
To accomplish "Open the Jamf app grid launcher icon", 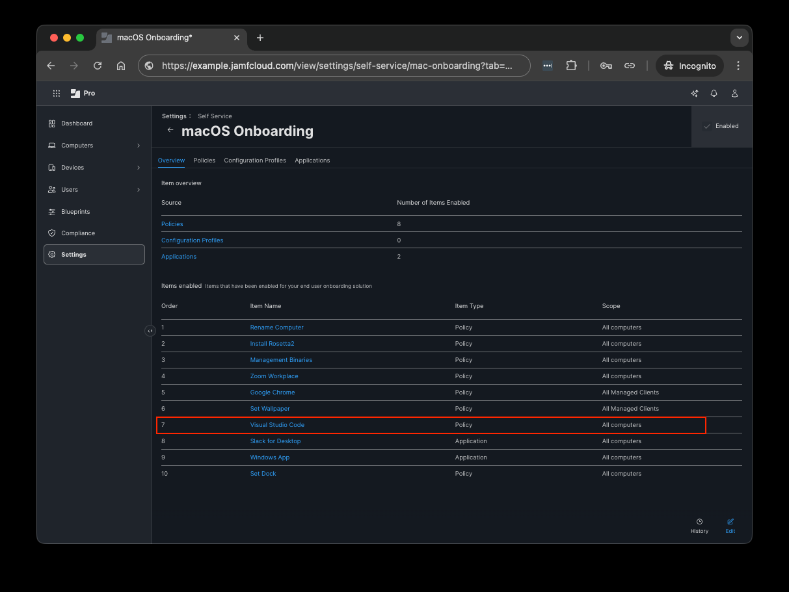I will point(57,94).
